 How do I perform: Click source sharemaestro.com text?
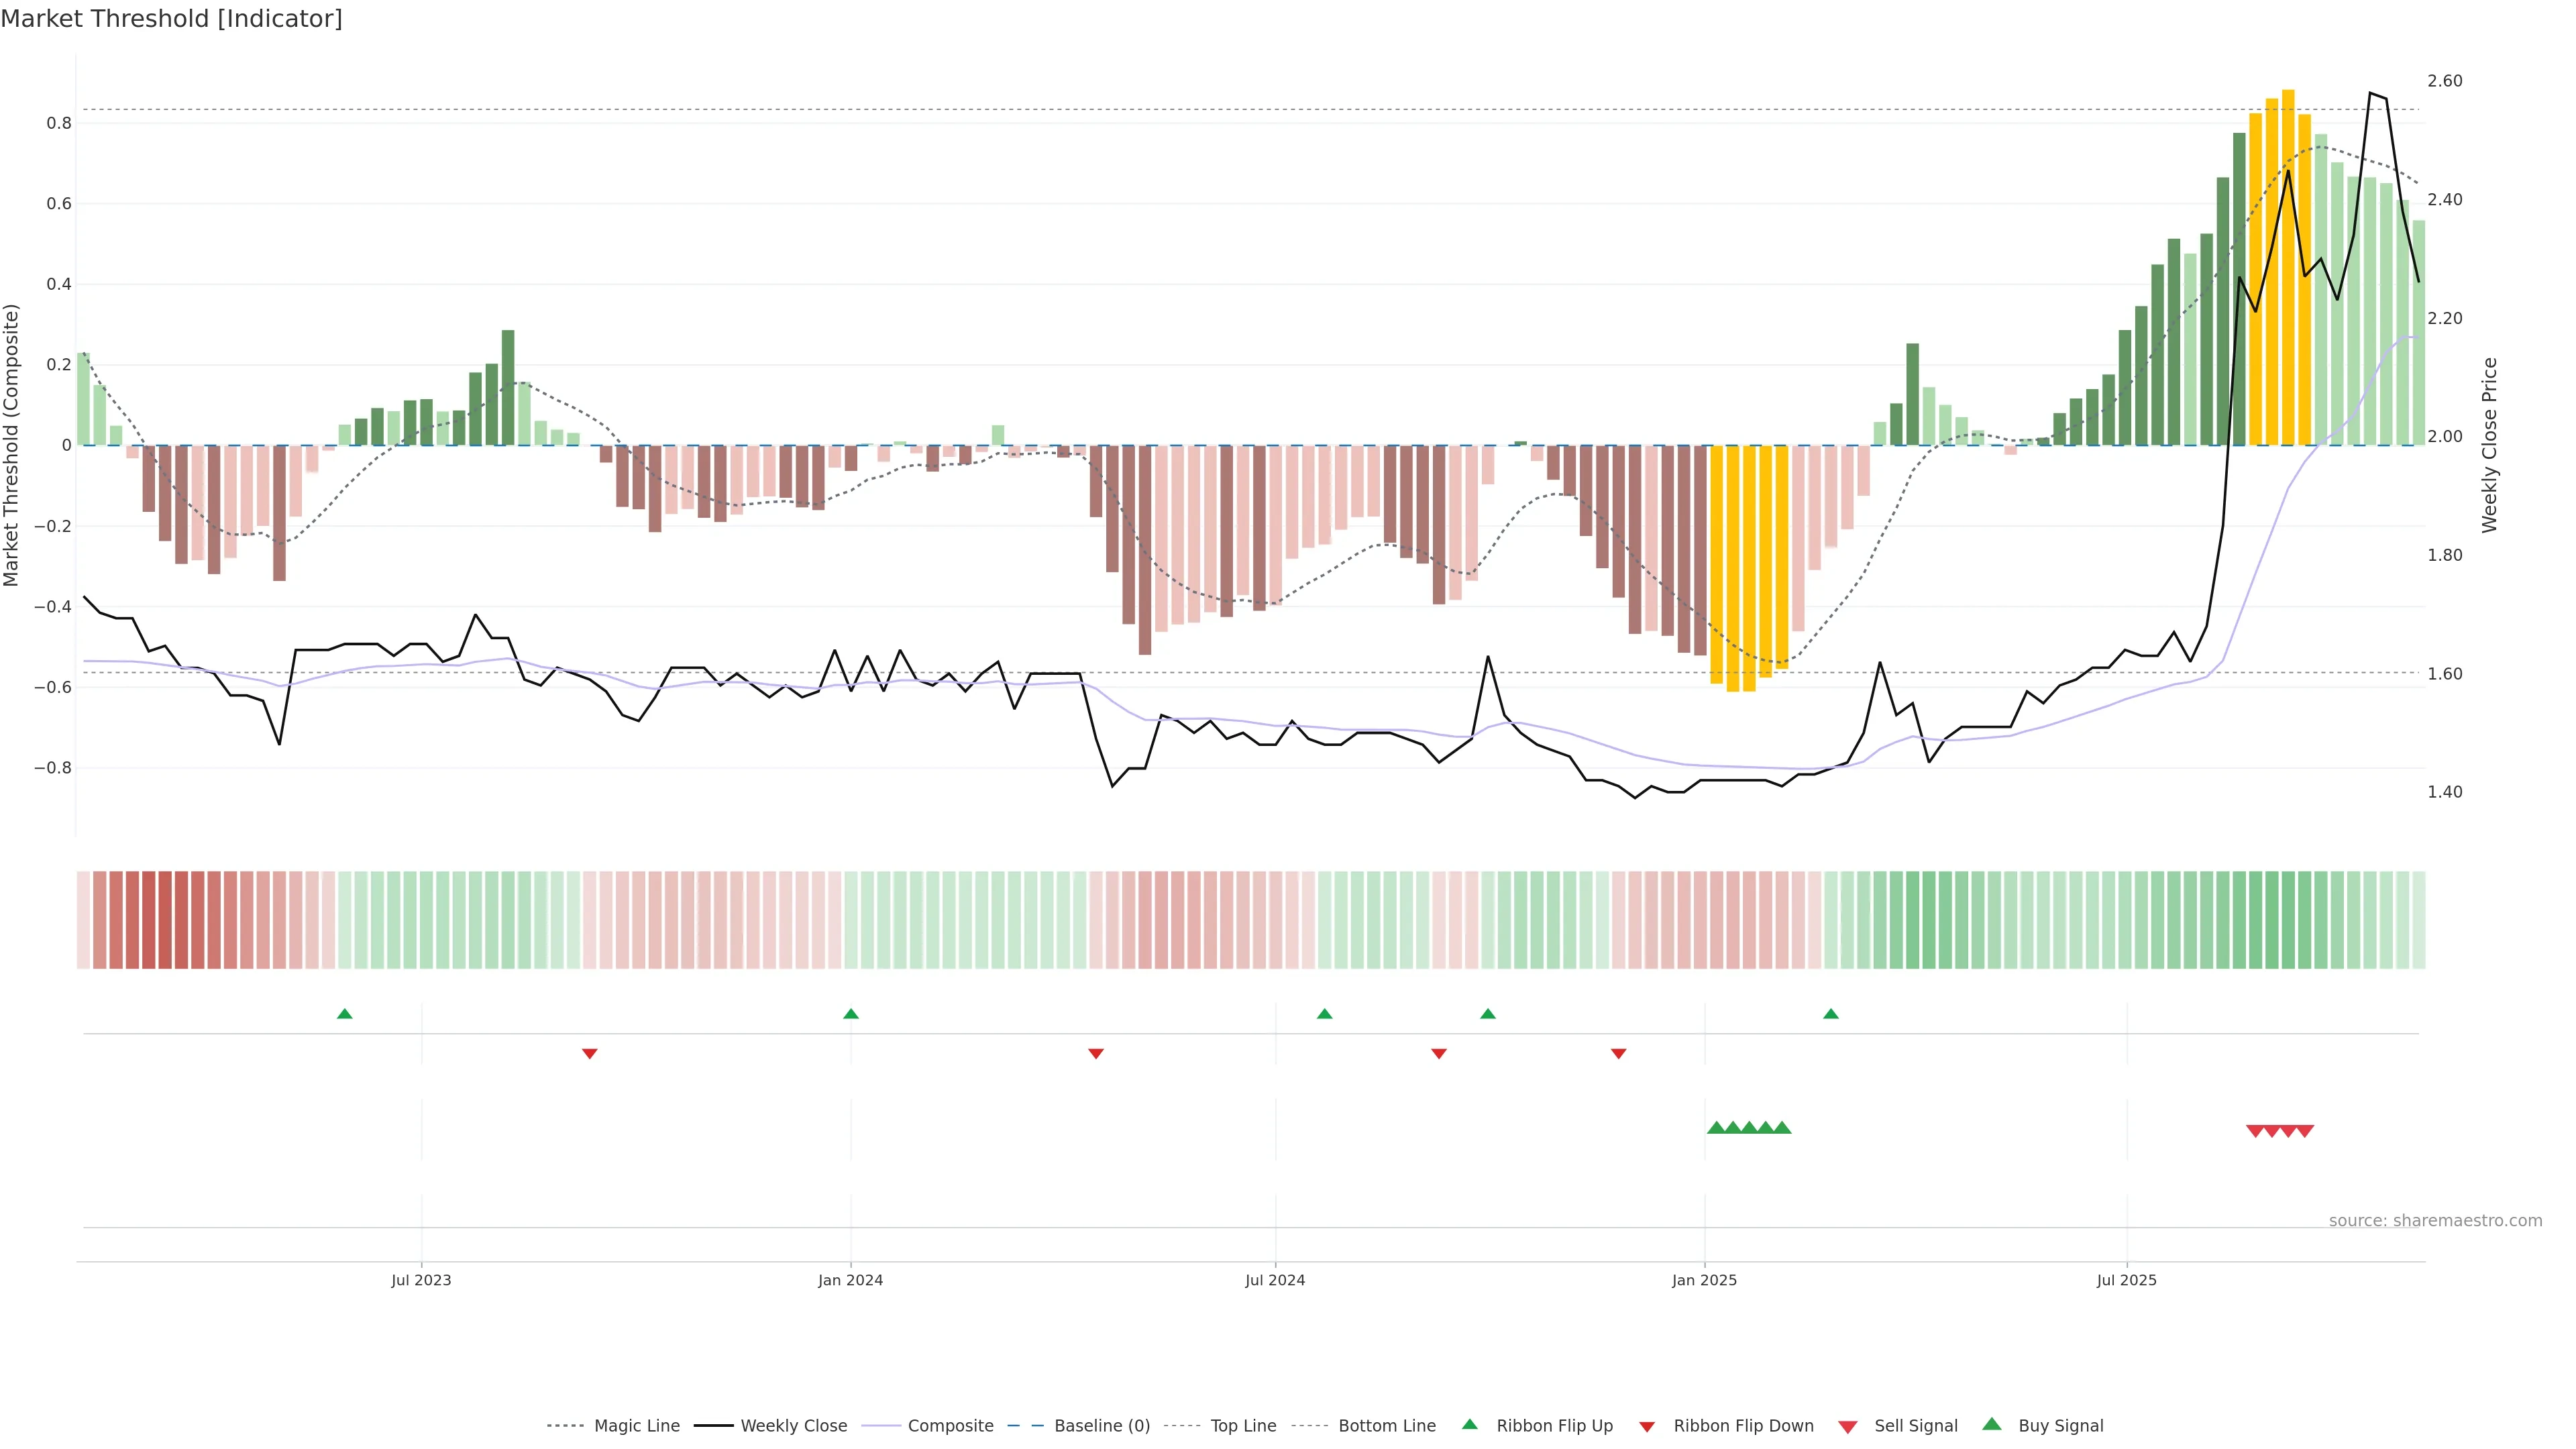(x=2435, y=1220)
